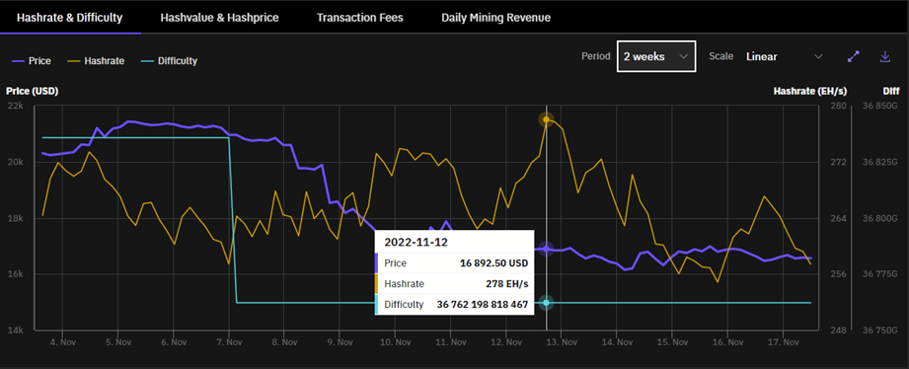Click the teal Difficulty line swatch
This screenshot has height=369, width=909.
147,60
